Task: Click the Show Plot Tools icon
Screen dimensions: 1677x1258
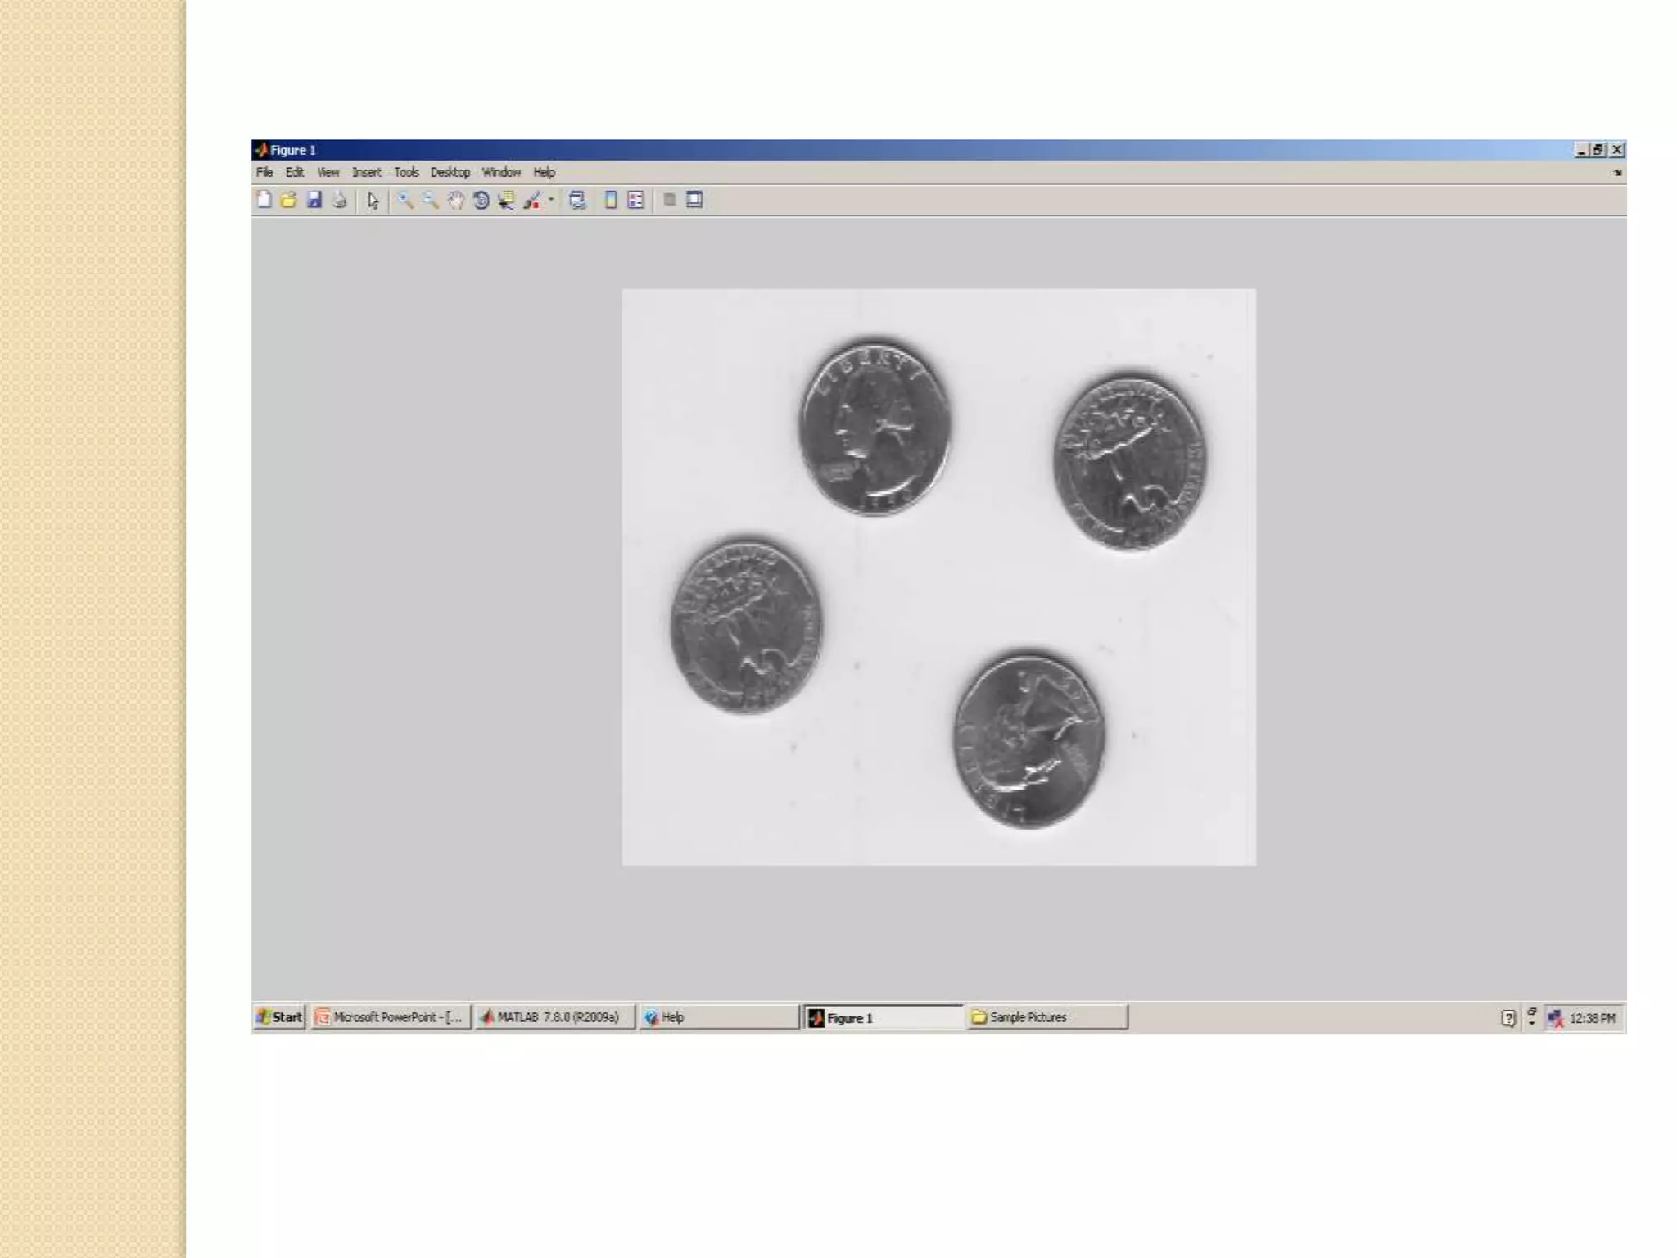Action: (694, 200)
